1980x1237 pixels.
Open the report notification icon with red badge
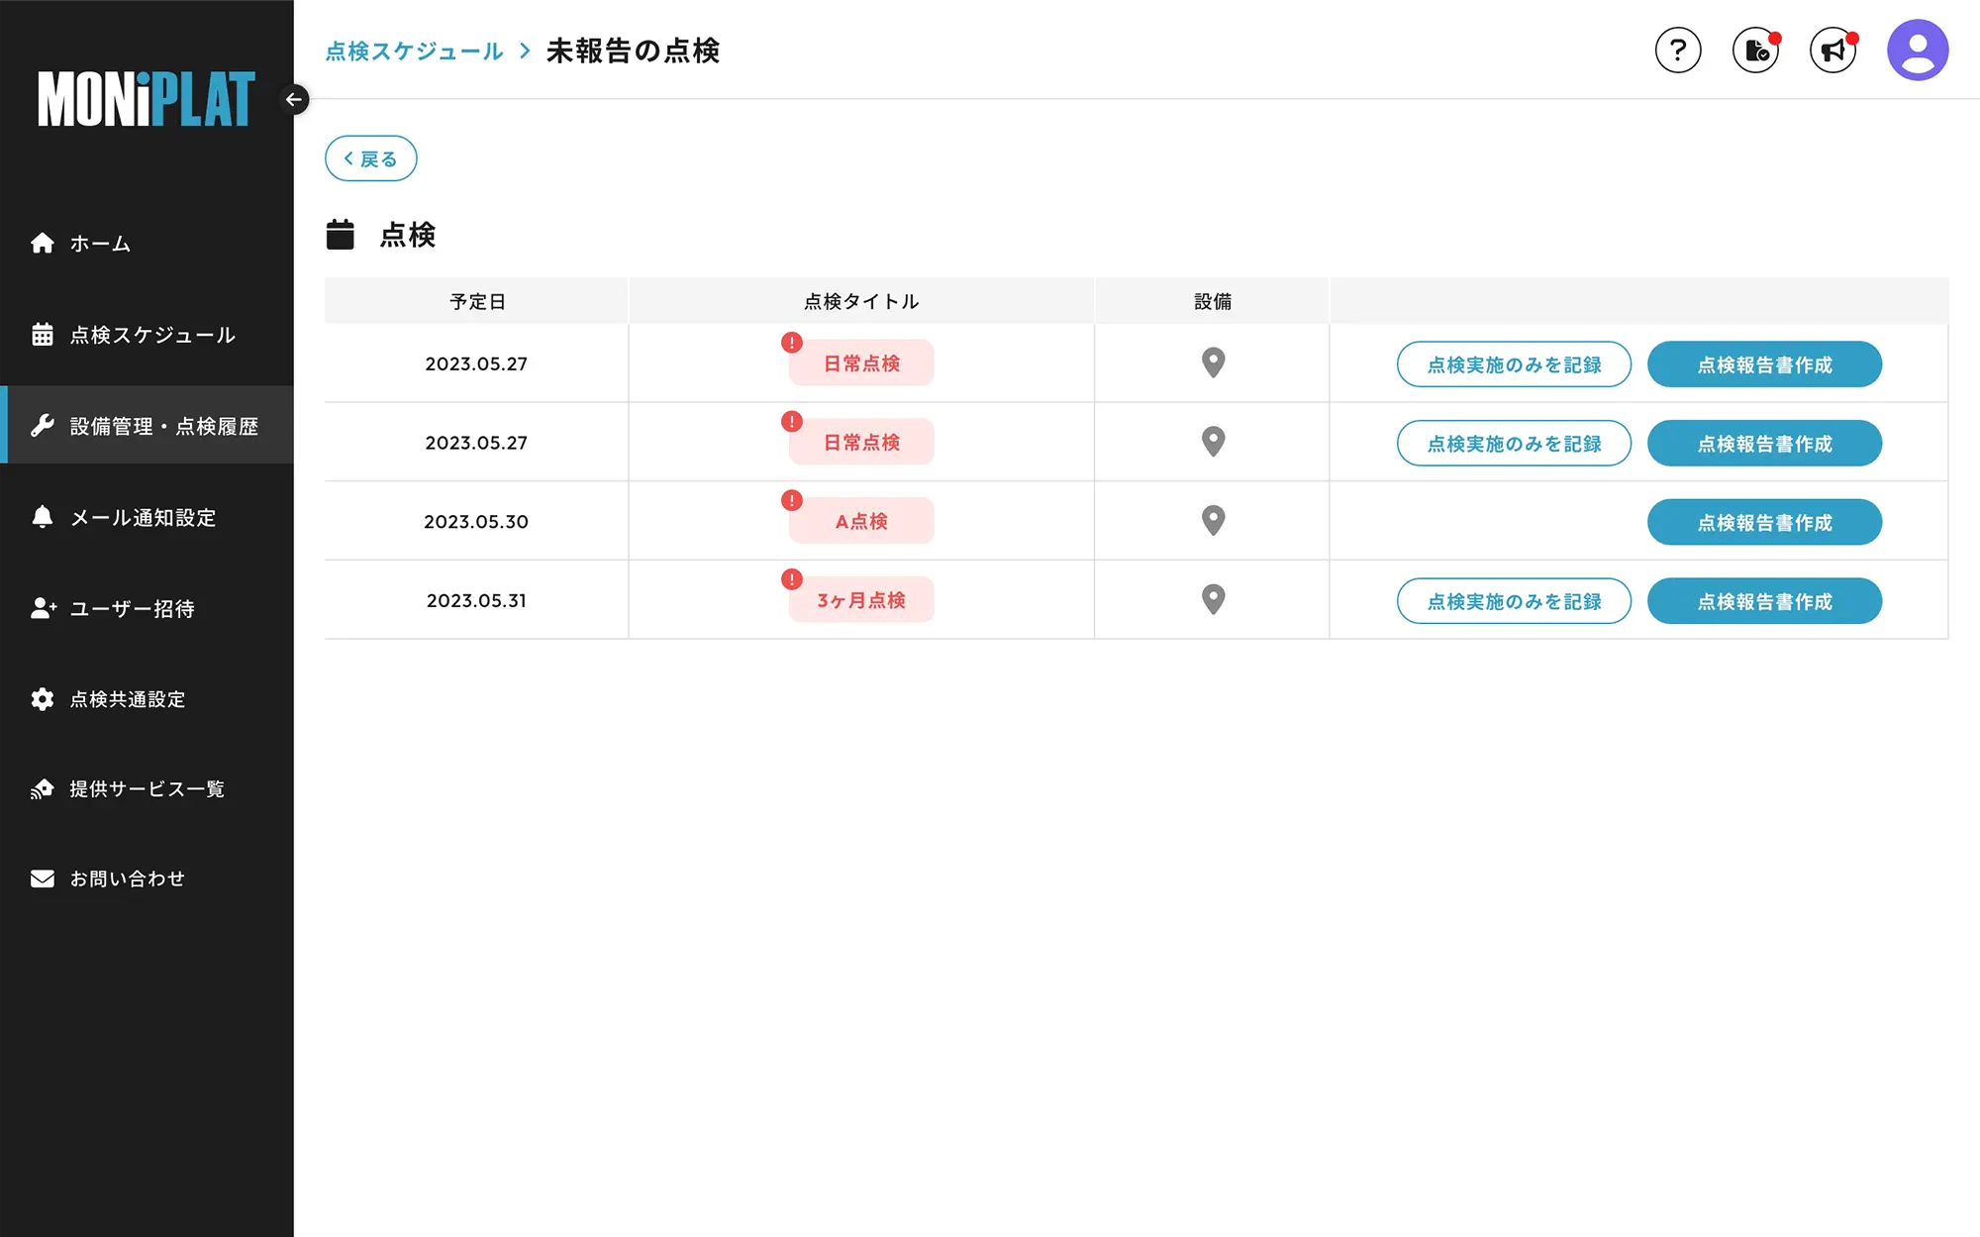[1755, 50]
